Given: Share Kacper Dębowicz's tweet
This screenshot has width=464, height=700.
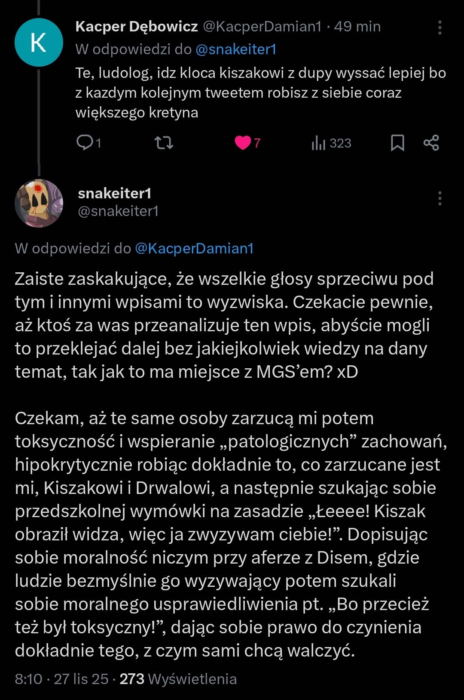Looking at the screenshot, I should (x=431, y=142).
